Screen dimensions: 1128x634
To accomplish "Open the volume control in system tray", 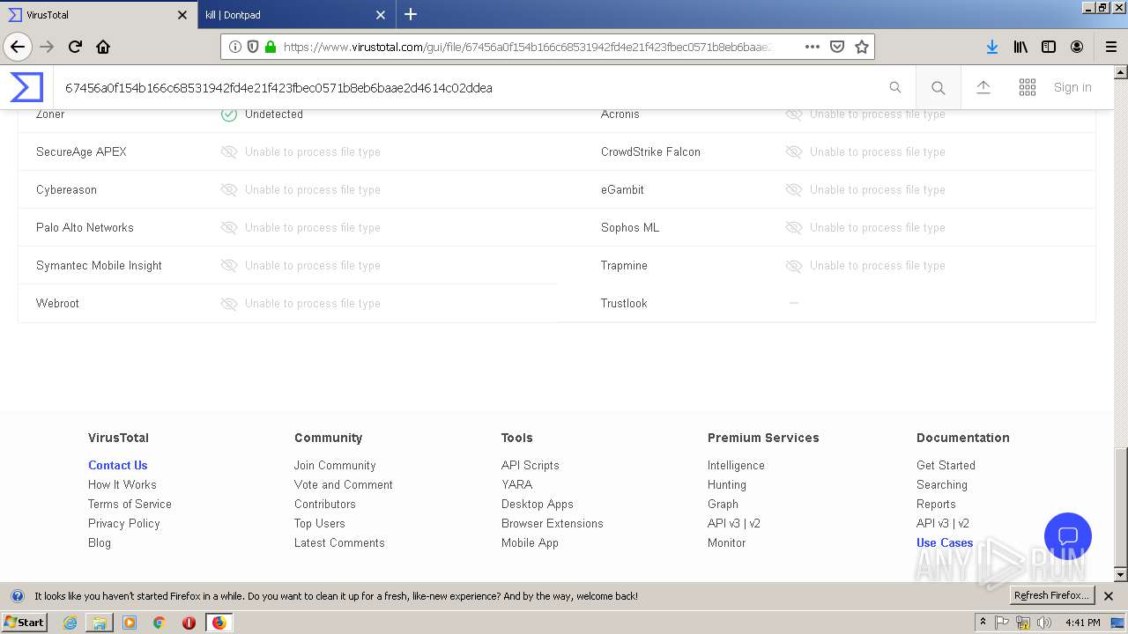I will click(x=1044, y=623).
